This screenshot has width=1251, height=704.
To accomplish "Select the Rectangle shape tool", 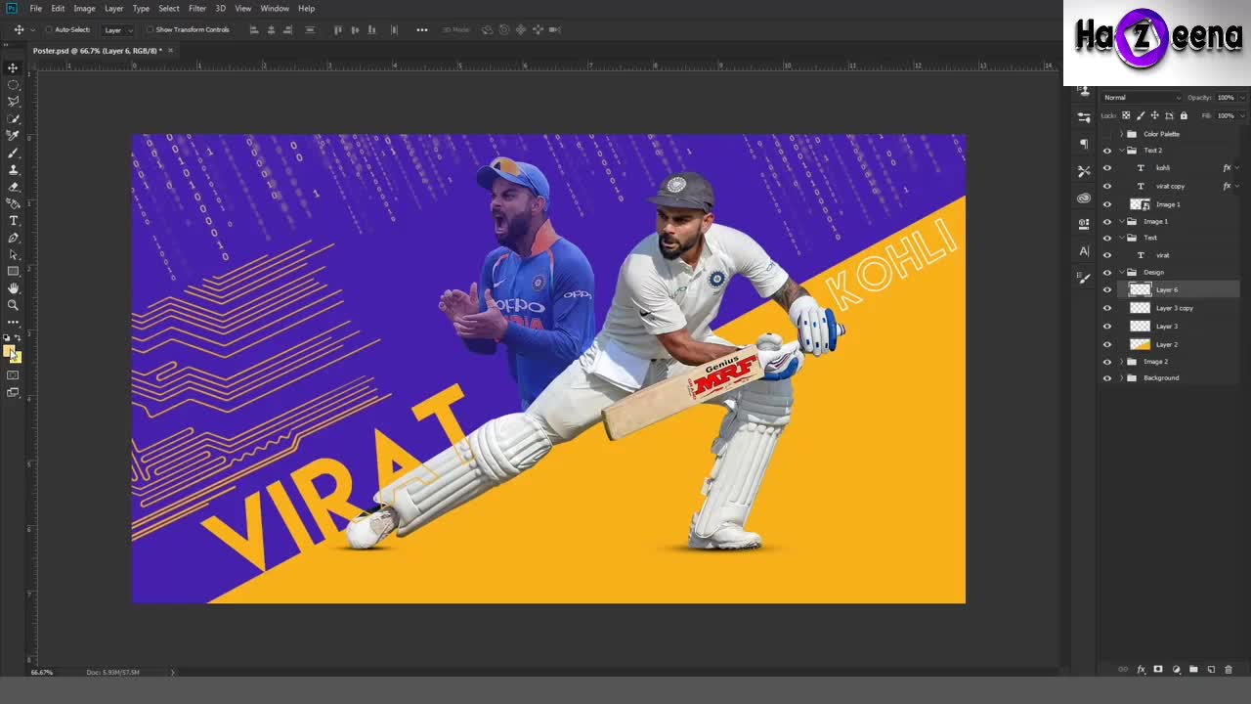I will 13,271.
